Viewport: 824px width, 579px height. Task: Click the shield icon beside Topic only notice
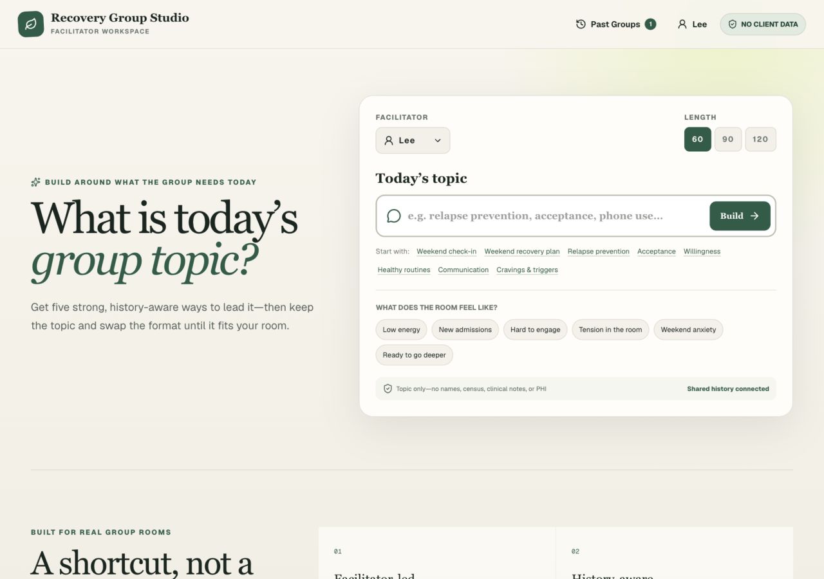[388, 389]
